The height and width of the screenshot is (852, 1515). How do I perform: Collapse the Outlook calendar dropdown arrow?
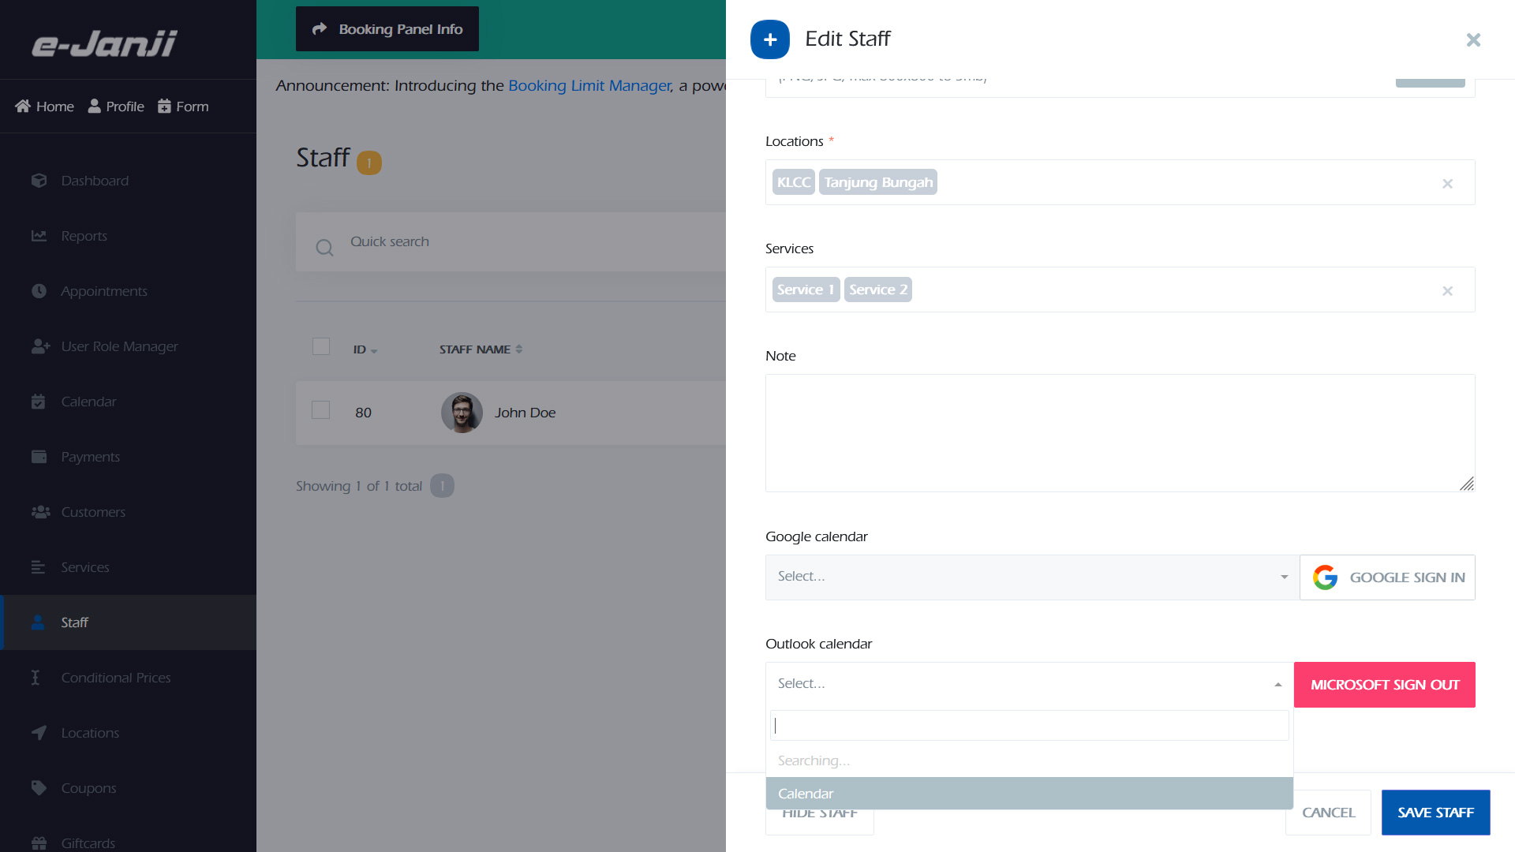pyautogui.click(x=1277, y=685)
